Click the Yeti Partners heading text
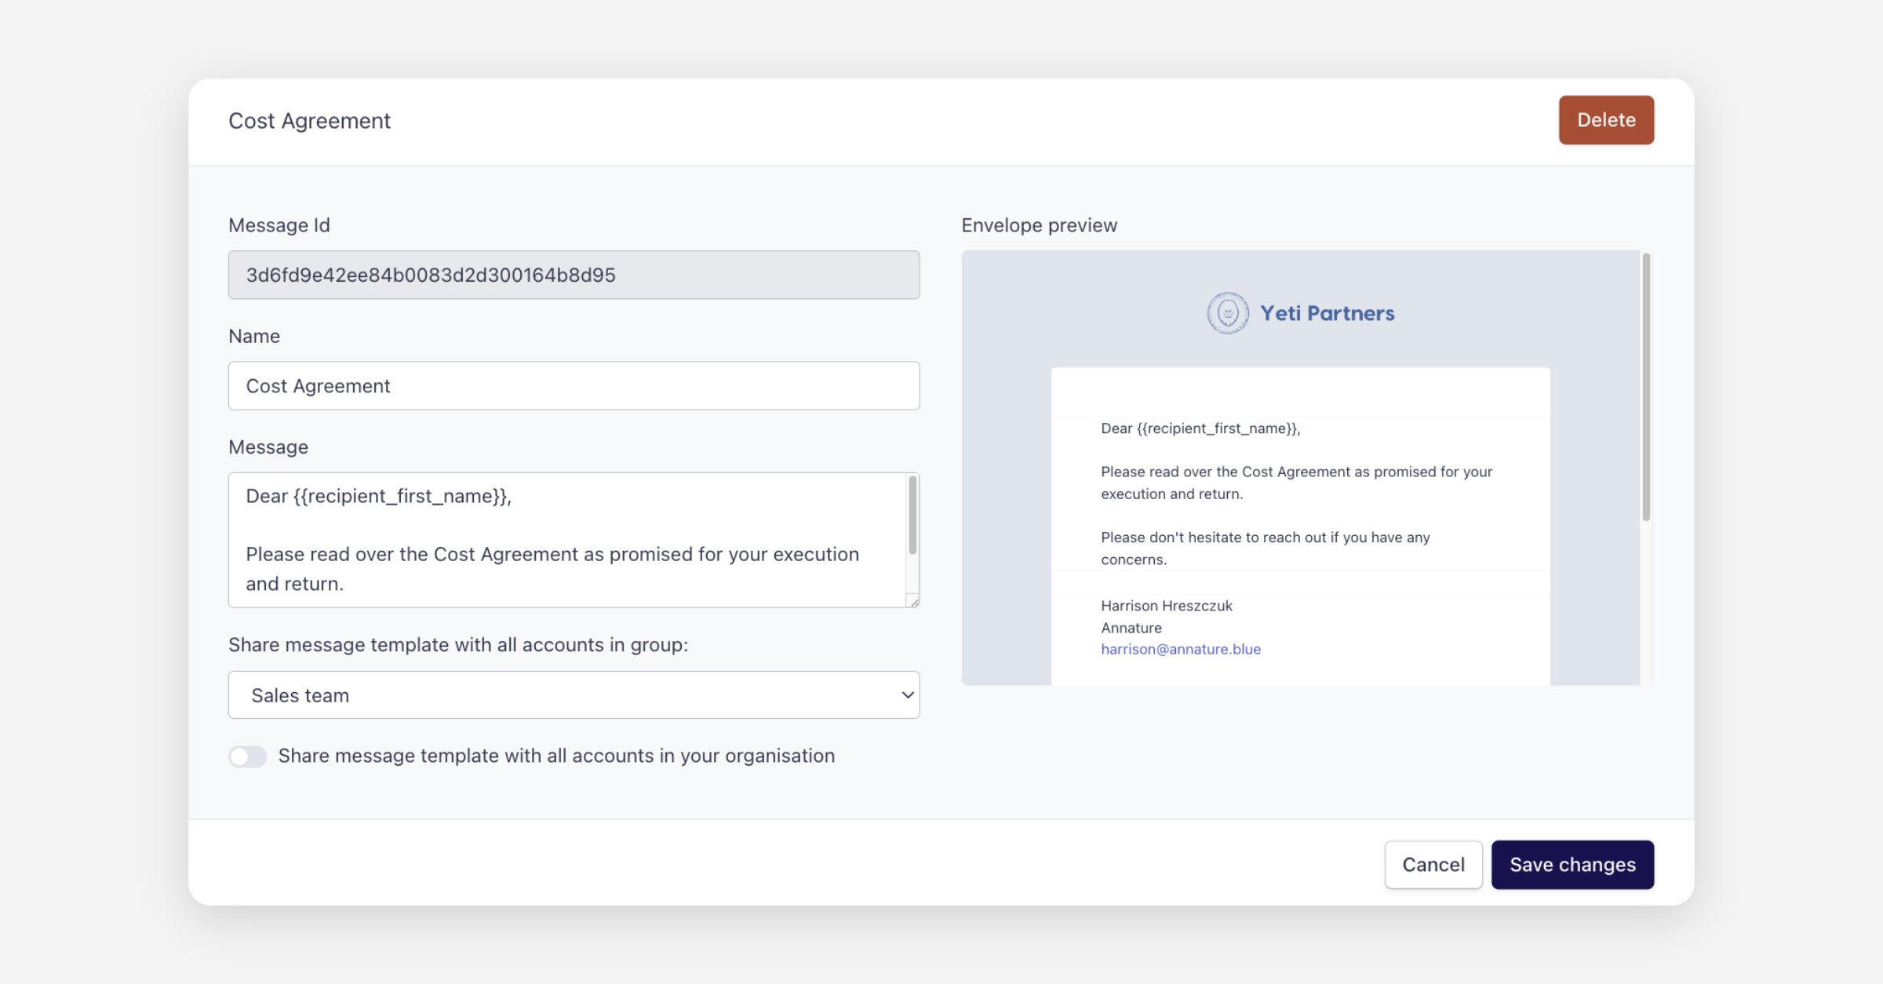This screenshot has width=1883, height=984. [x=1327, y=313]
